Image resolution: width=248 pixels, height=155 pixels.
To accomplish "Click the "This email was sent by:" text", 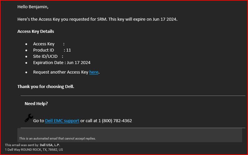I will pos(22,145).
